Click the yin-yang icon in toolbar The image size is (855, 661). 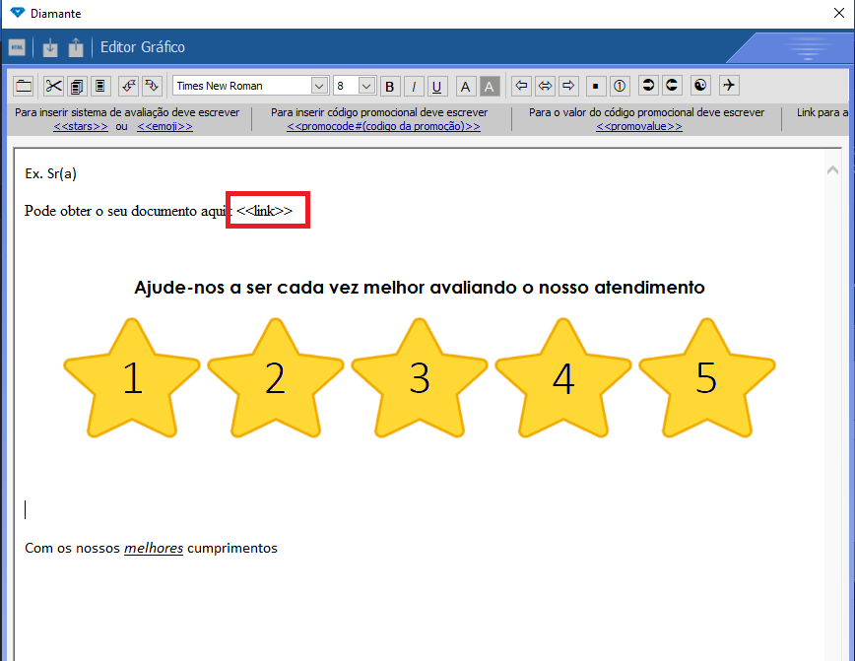point(700,86)
